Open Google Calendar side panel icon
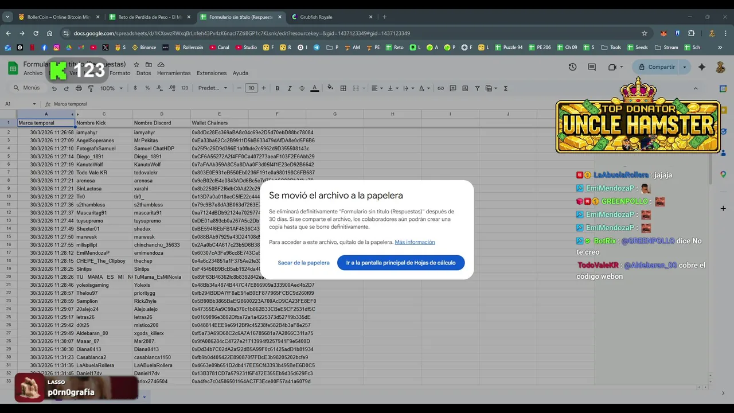This screenshot has height=413, width=734. (723, 89)
